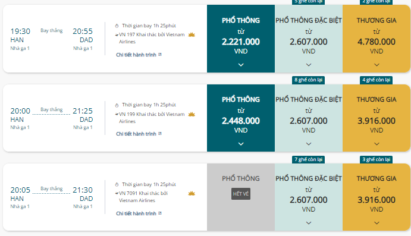Click the external-link icon beside the VN 7091 itinerary details
The image size is (411, 236).
[x=160, y=213]
